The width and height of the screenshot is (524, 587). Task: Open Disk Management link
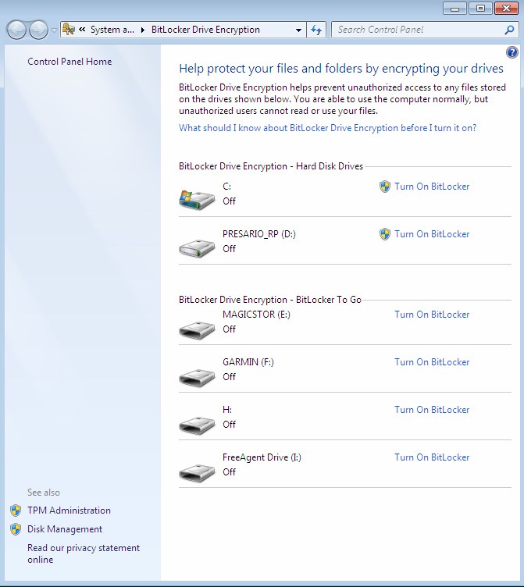[65, 529]
